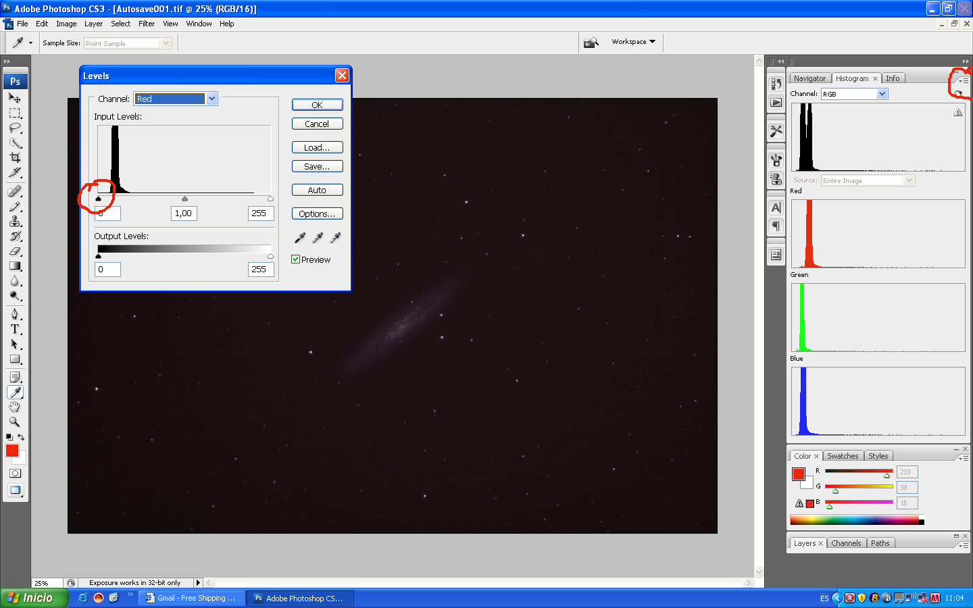Switch to the Channels tab
Screen dimensions: 973x608
(846, 543)
